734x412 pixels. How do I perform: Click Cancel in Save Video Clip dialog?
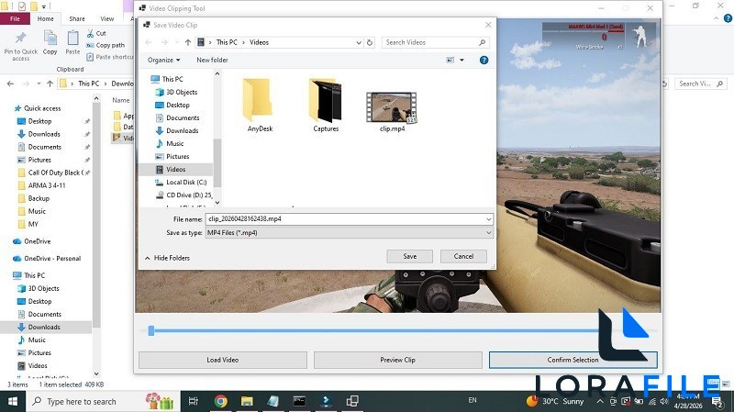point(463,256)
